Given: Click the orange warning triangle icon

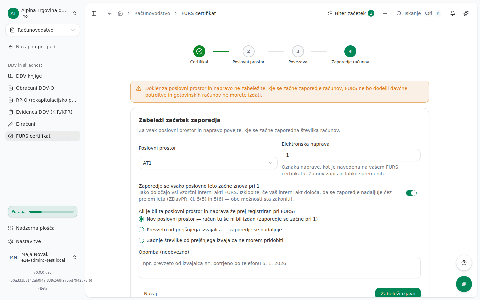Looking at the screenshot, I should click(x=139, y=88).
